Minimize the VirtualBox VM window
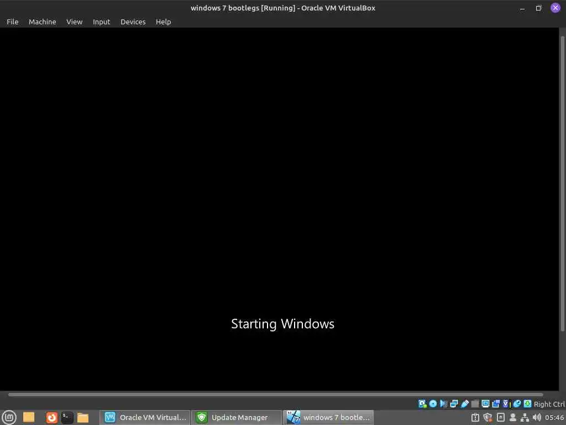 point(522,8)
